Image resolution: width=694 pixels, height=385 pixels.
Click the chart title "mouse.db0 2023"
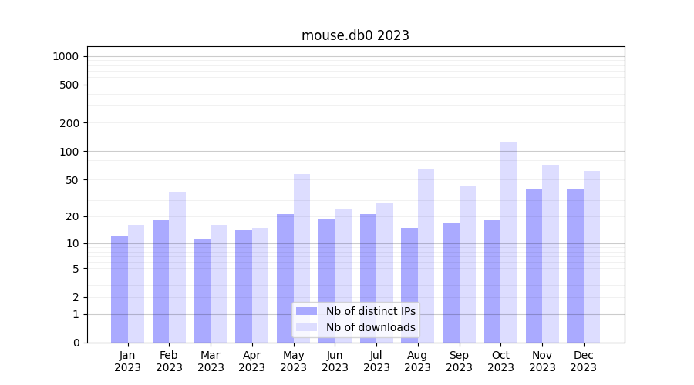[x=355, y=35]
